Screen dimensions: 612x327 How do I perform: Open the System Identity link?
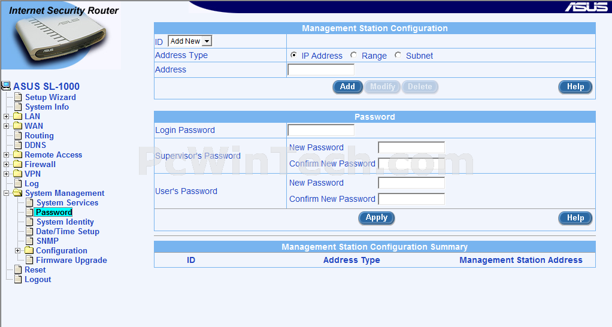pos(65,222)
